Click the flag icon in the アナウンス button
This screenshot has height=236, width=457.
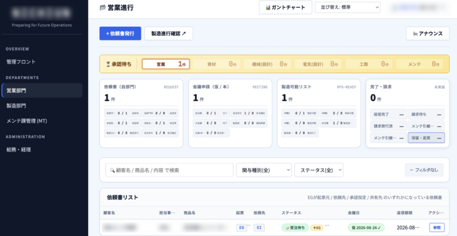click(x=415, y=34)
